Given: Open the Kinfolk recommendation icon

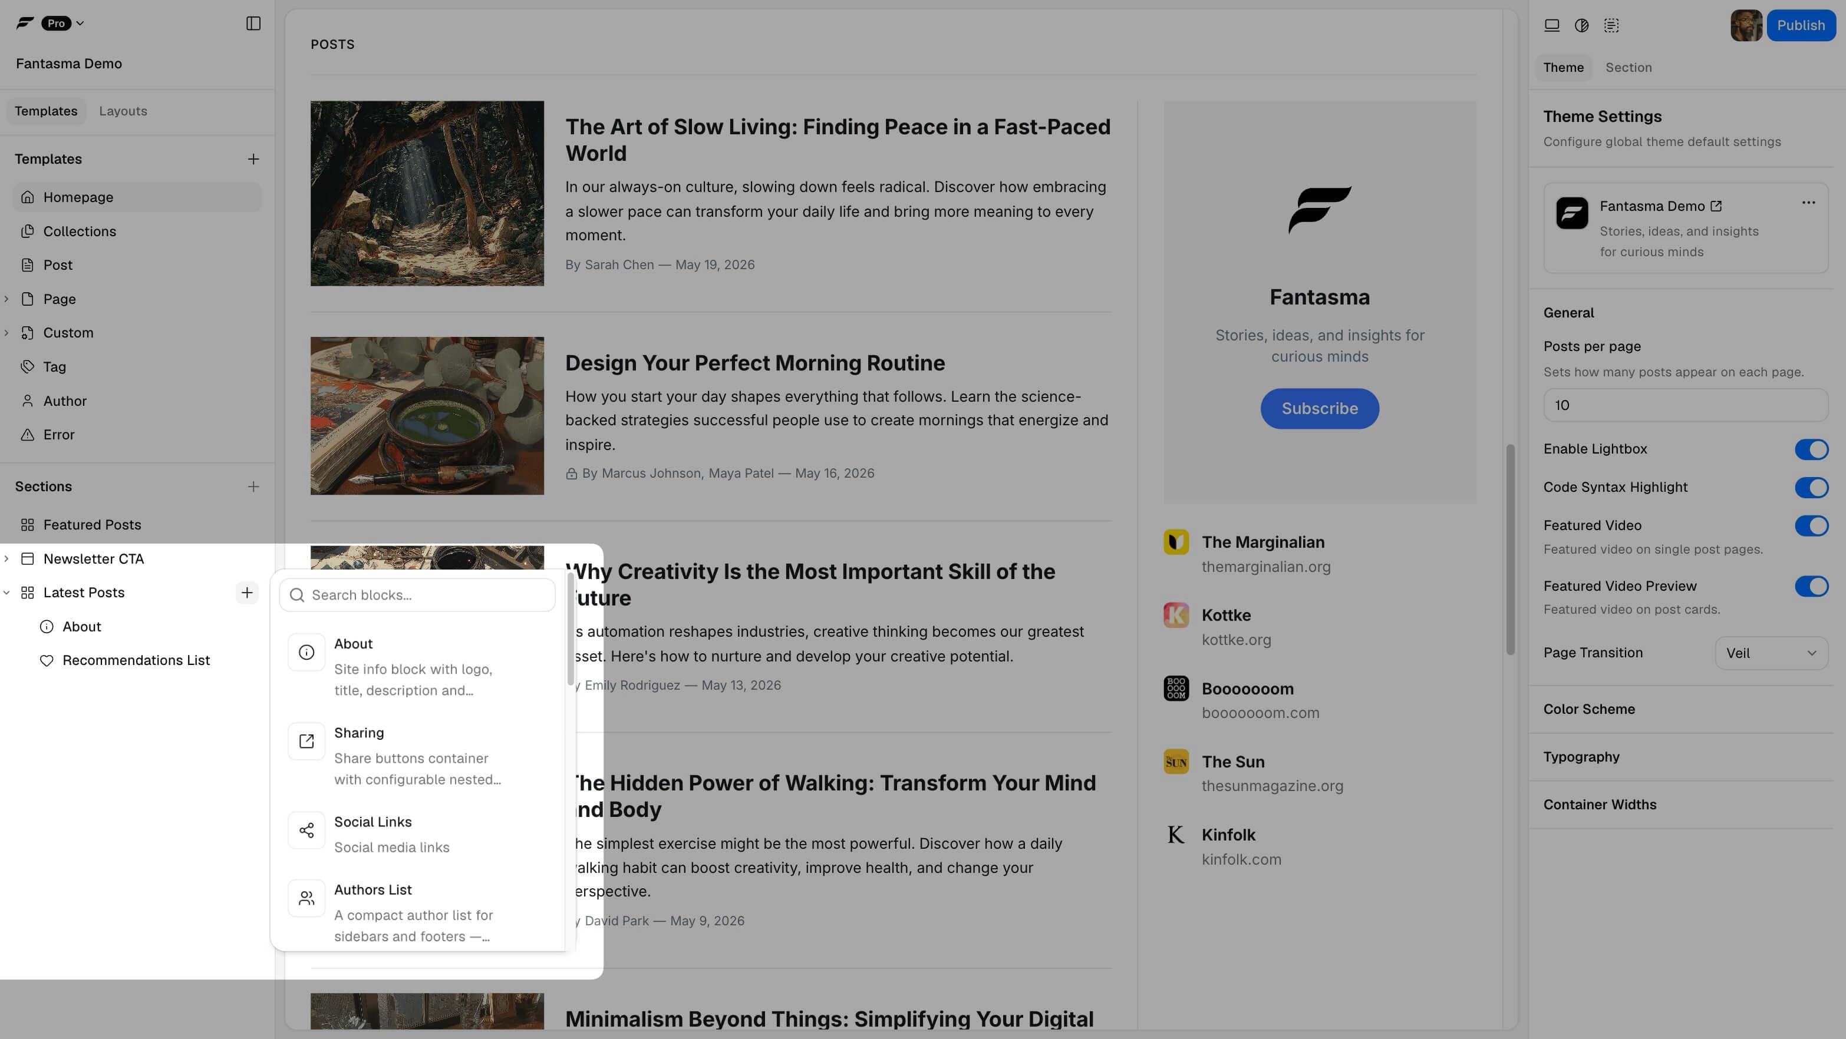Looking at the screenshot, I should [x=1176, y=834].
